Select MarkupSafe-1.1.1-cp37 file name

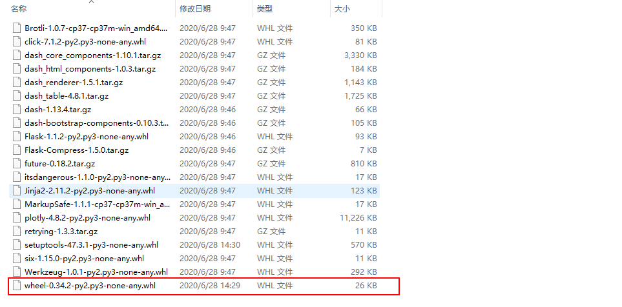97,204
